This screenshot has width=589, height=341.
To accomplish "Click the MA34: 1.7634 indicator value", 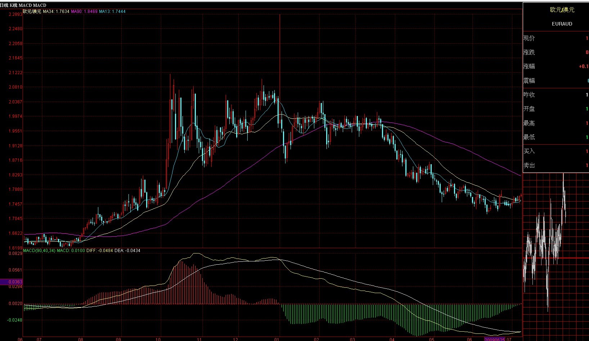I will [x=56, y=12].
